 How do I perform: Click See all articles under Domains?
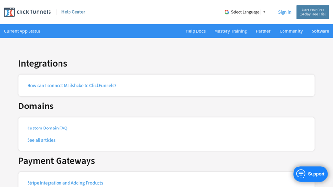[41, 140]
